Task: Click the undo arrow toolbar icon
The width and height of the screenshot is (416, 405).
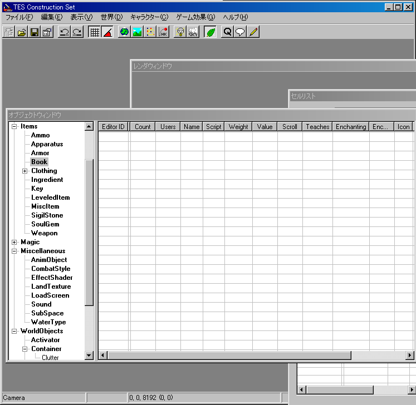Action: (64, 32)
